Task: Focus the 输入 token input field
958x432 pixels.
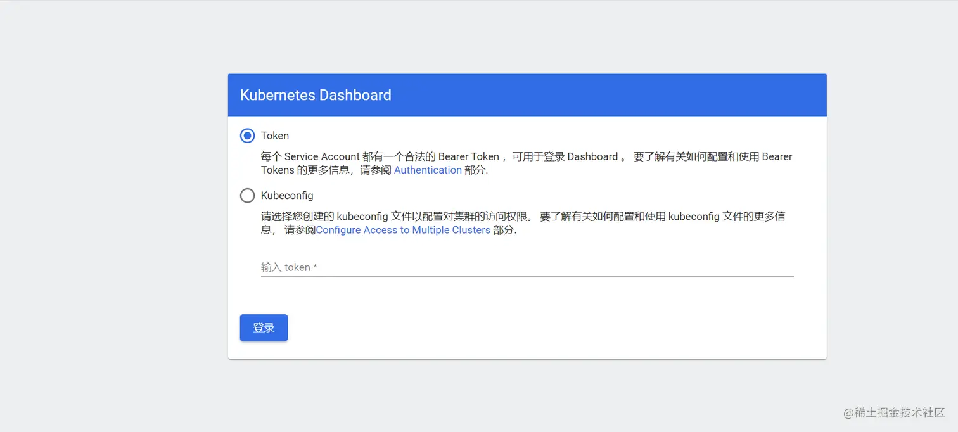Action: click(527, 267)
